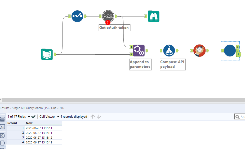245x149 pixels.
Task: Click the T output anchor on macro
Action: tap(239, 54)
